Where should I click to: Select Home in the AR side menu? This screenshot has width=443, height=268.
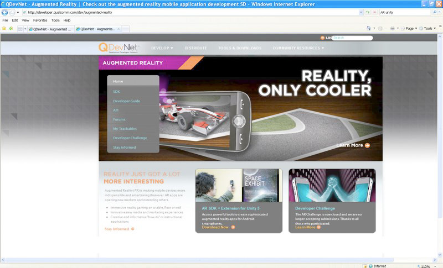coord(133,81)
